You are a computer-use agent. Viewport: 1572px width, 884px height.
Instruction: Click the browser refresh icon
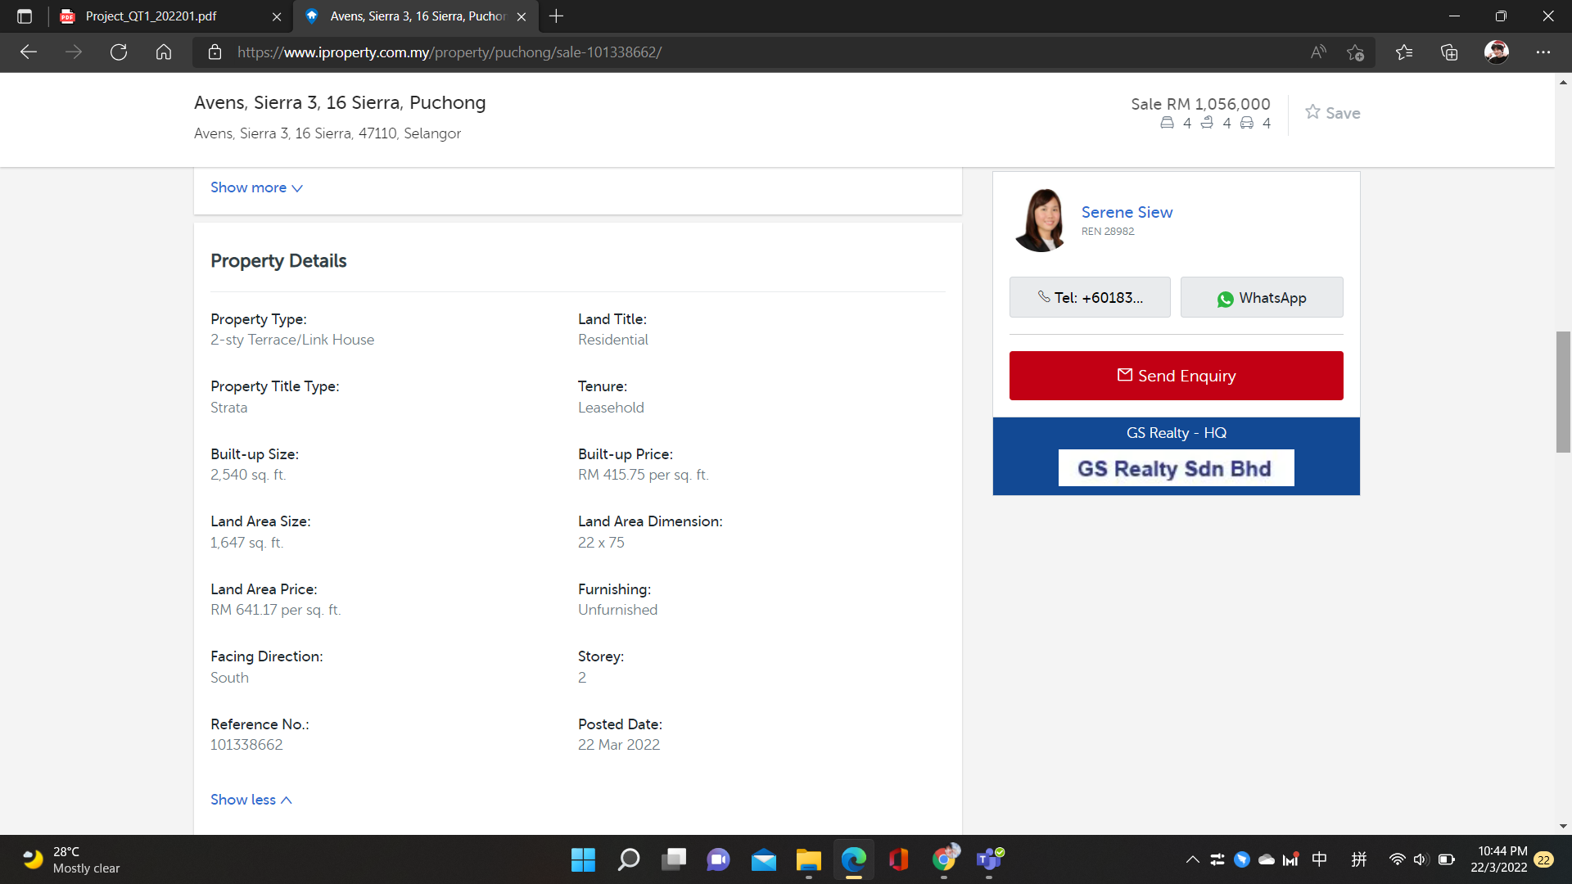(x=119, y=52)
